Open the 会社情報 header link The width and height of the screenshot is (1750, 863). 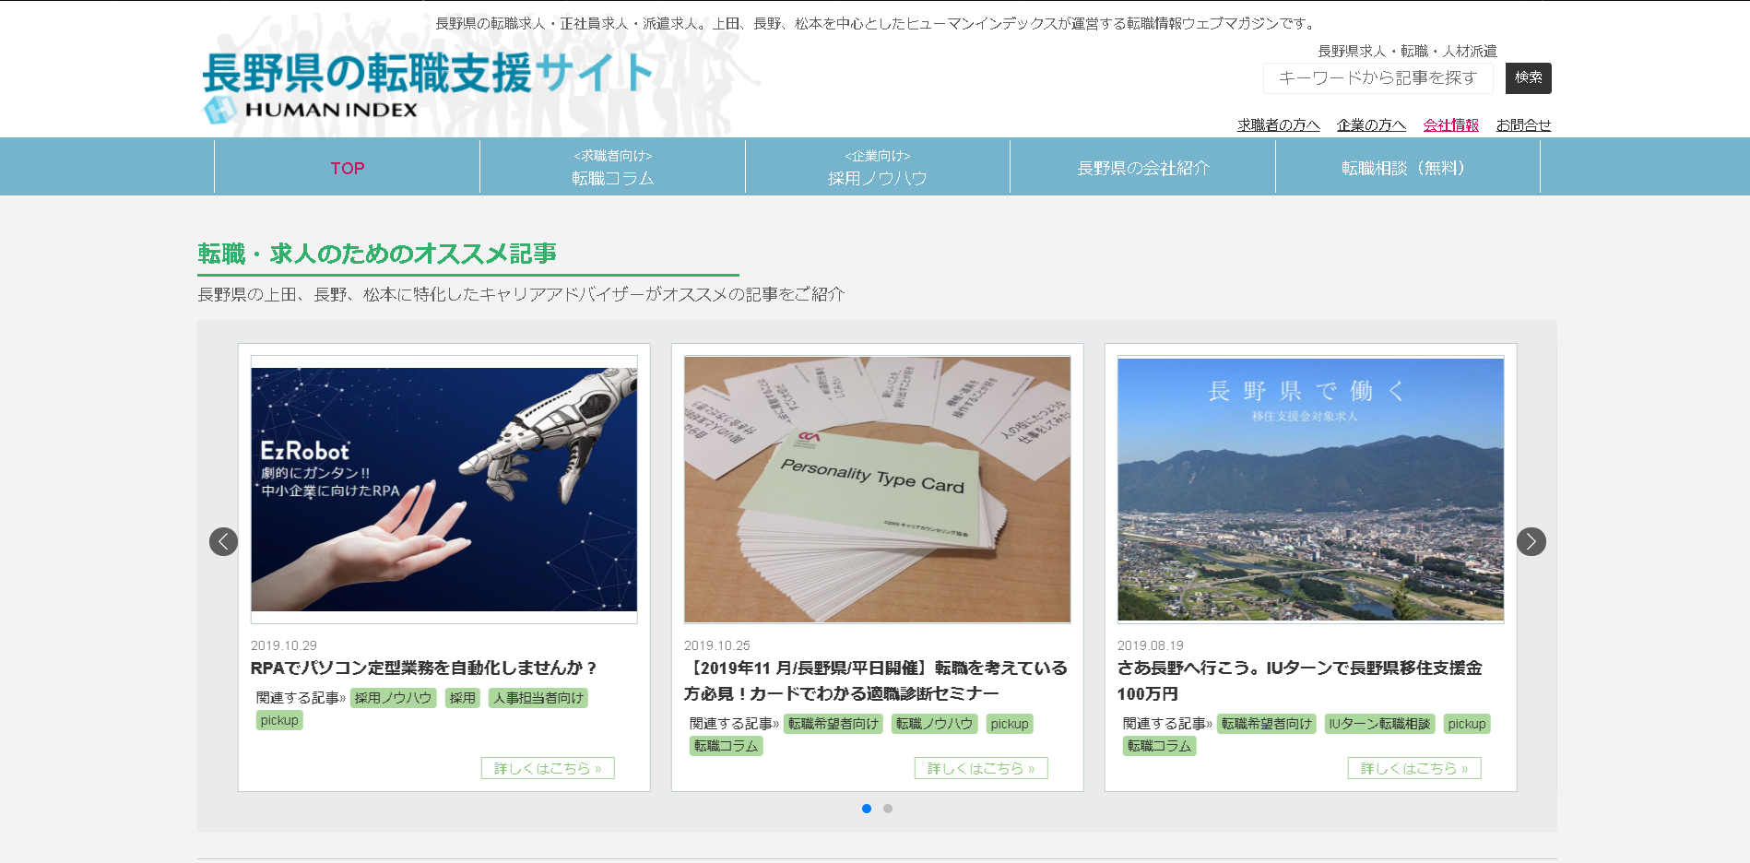1450,125
